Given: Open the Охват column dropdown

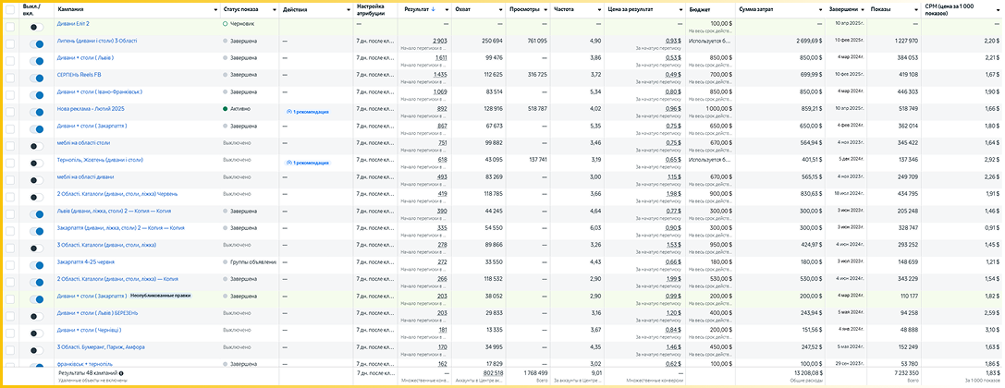Looking at the screenshot, I should click(x=500, y=9).
